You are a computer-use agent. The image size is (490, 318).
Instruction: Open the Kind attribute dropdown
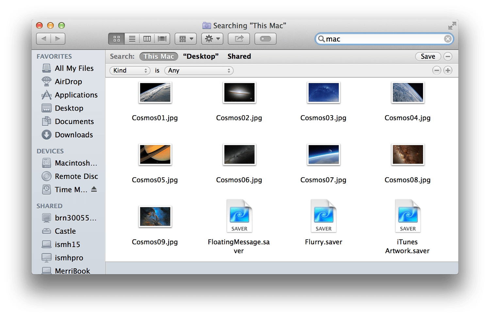130,71
